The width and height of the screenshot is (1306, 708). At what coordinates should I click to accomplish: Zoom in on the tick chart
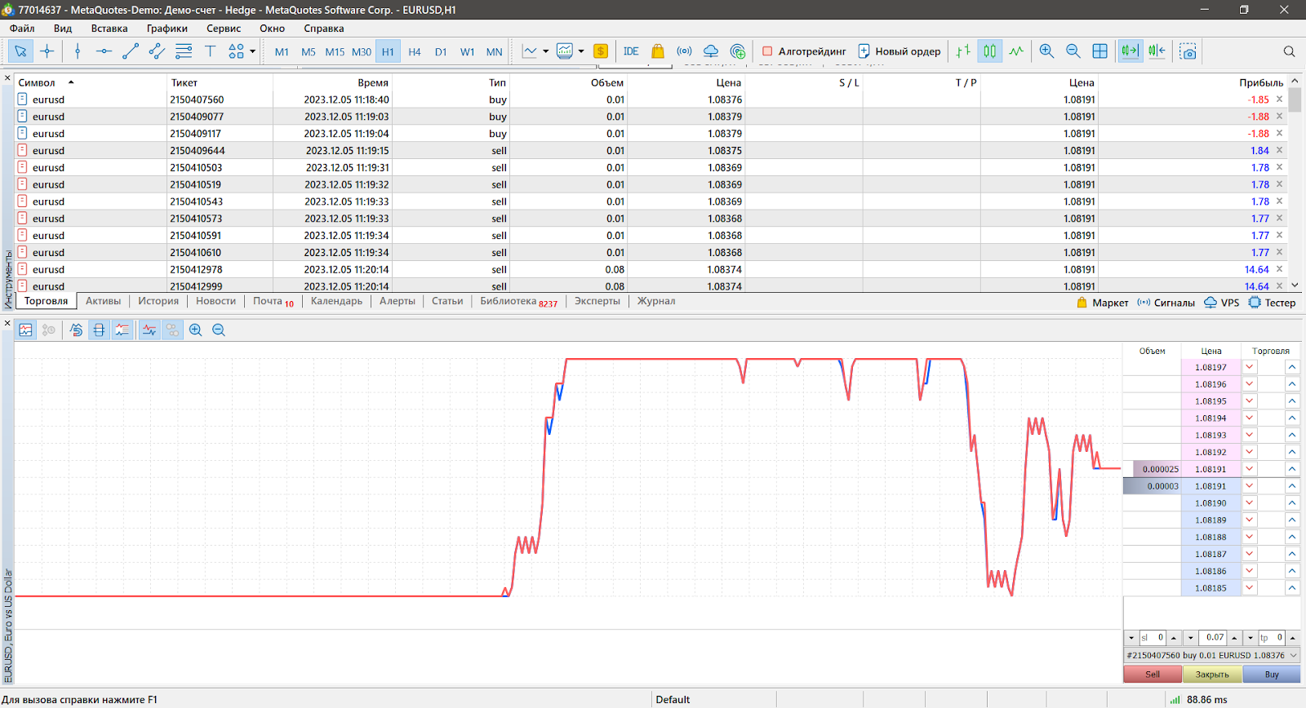tap(196, 330)
